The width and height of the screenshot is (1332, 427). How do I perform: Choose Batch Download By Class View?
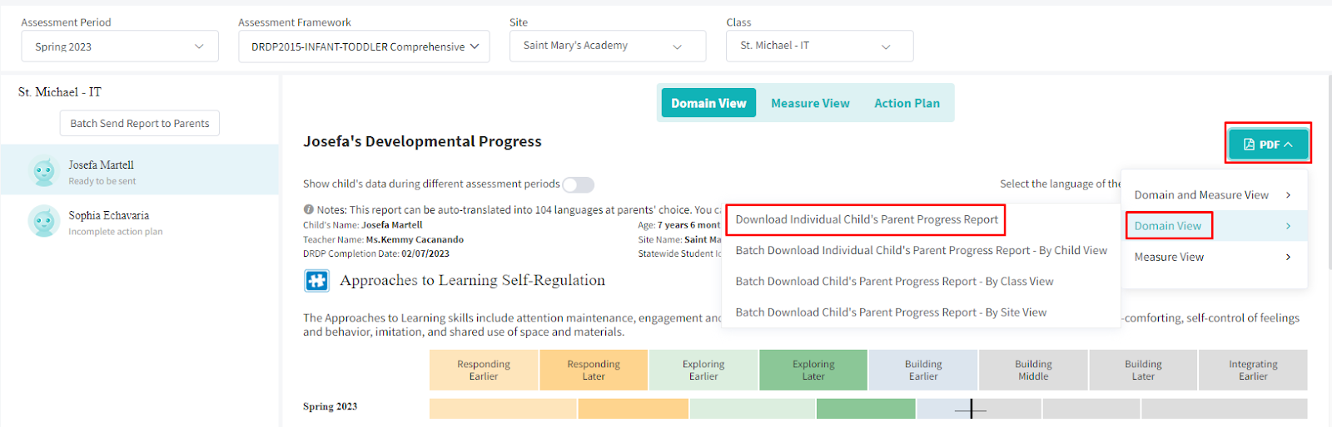coord(894,282)
